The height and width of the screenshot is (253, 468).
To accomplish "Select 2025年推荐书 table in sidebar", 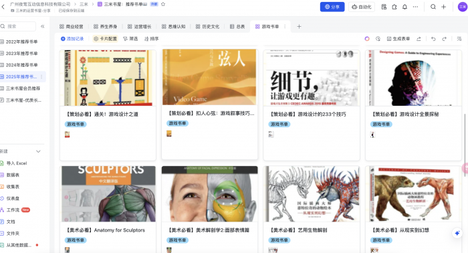I will click(x=21, y=77).
